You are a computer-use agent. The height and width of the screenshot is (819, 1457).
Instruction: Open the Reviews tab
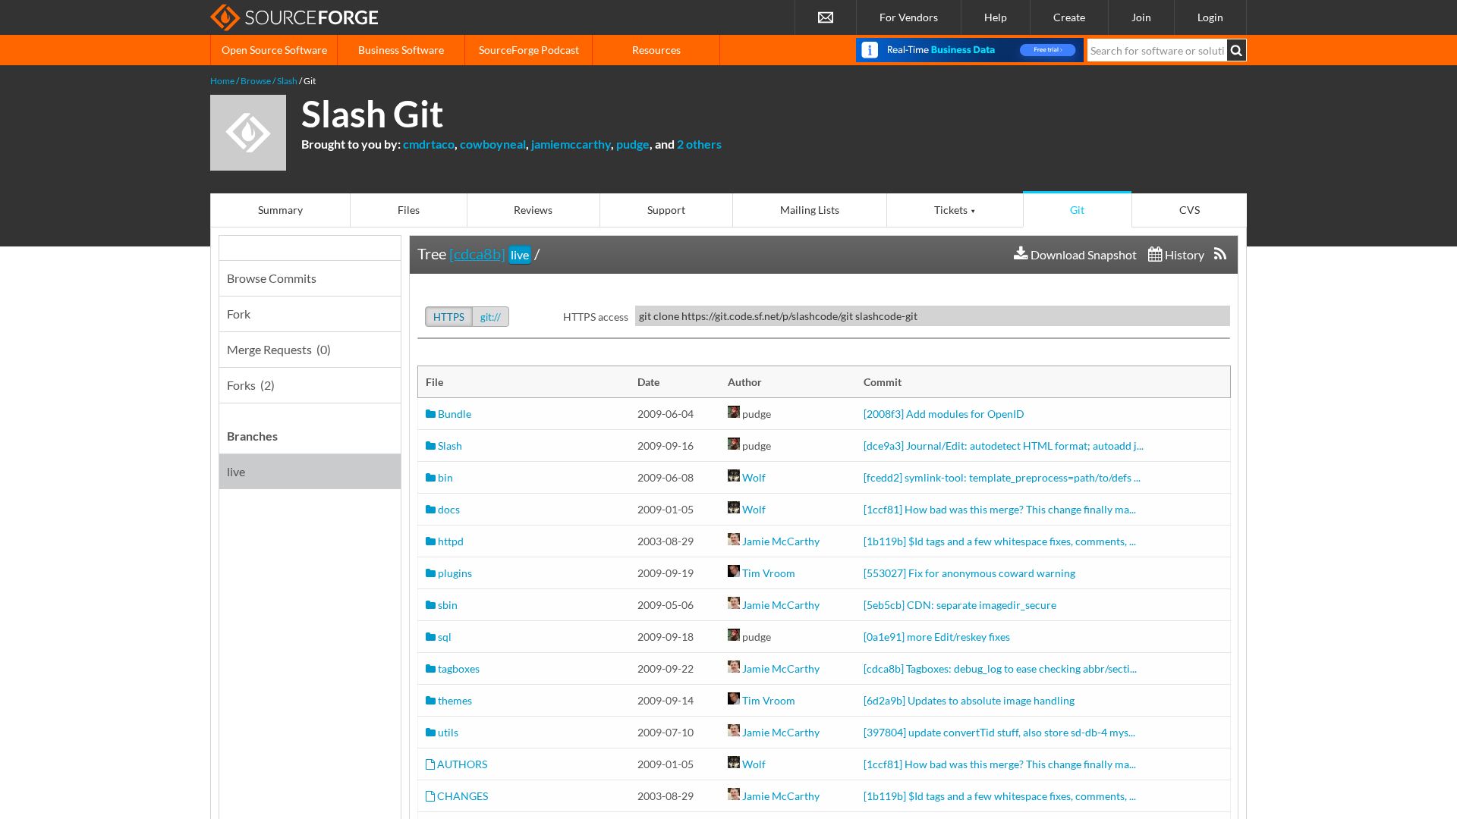point(533,210)
